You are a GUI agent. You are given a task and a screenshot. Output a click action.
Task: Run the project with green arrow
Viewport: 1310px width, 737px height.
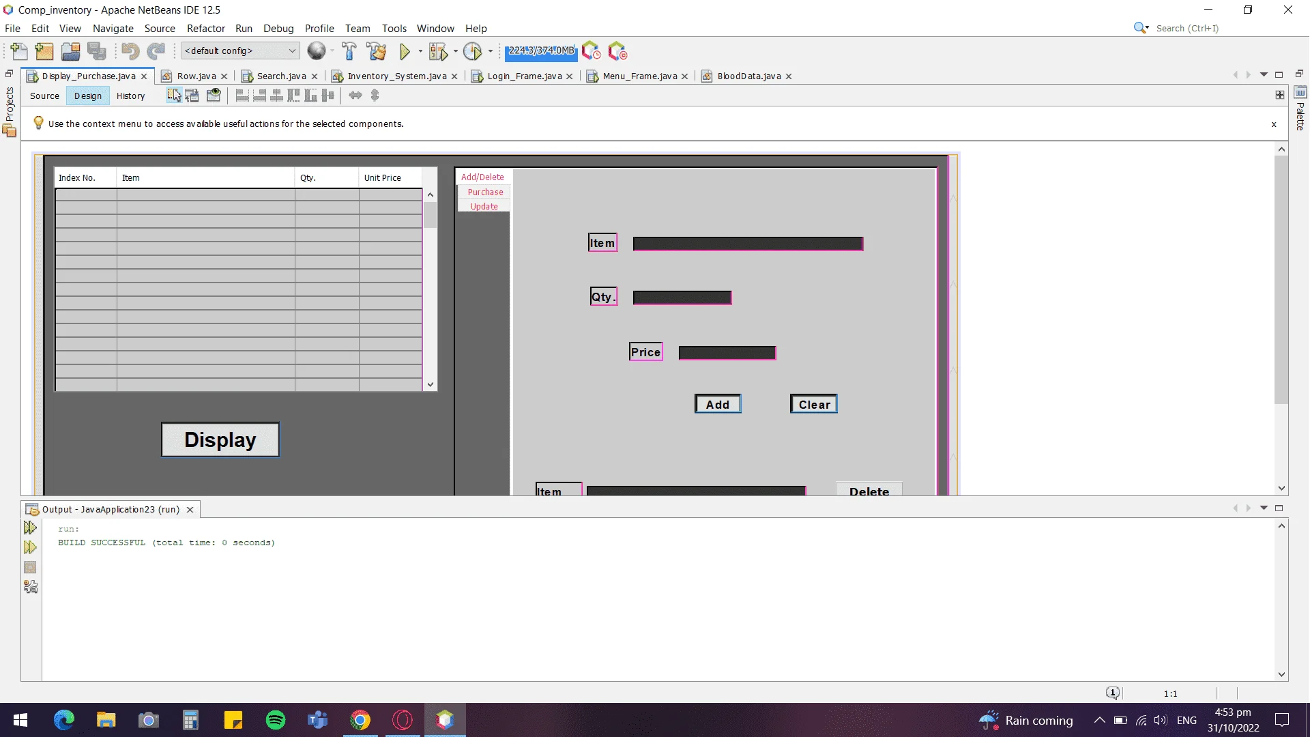pyautogui.click(x=405, y=51)
